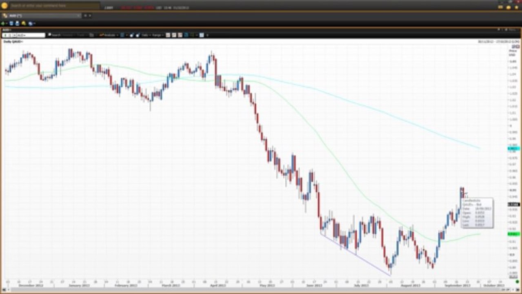The width and height of the screenshot is (522, 294).
Task: Open the Daily interval dropdown
Action: (x=145, y=35)
